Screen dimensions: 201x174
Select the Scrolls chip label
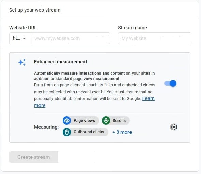119,121
